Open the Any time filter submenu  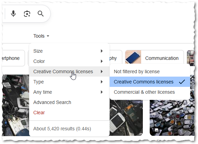click(x=69, y=92)
